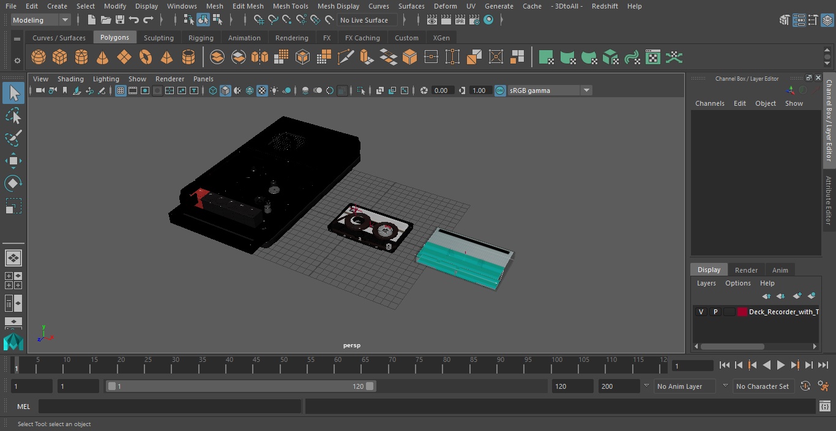Open the Mesh Tools menu
The height and width of the screenshot is (431, 836).
[290, 6]
